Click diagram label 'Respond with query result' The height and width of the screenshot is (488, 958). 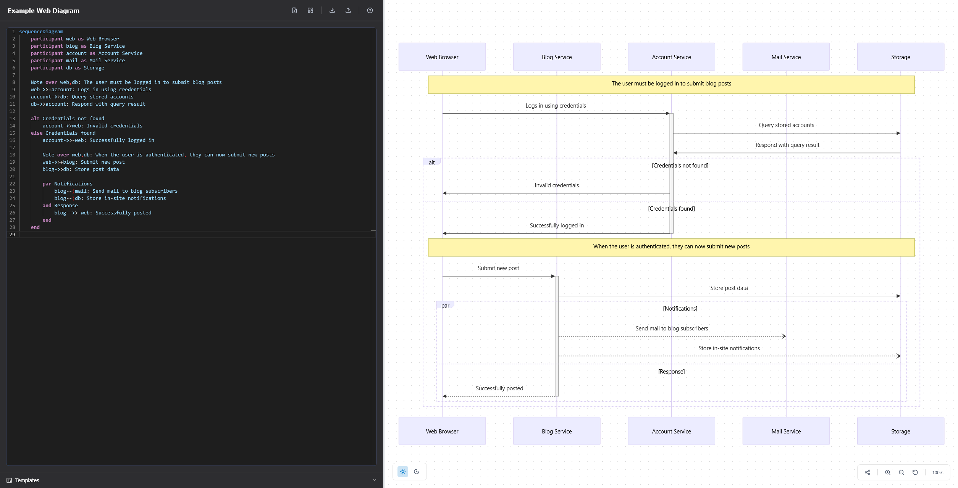(787, 145)
